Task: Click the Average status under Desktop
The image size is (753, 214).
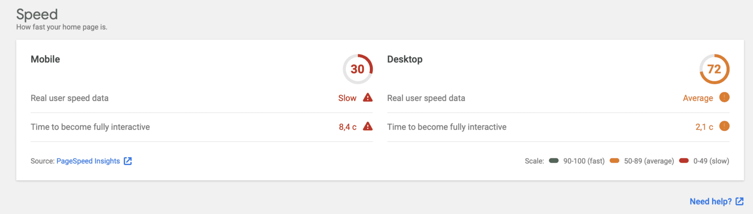Action: [x=698, y=98]
